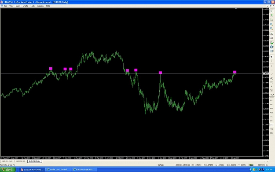Open the Window menu
The width and height of the screenshot is (275, 172).
40,6
